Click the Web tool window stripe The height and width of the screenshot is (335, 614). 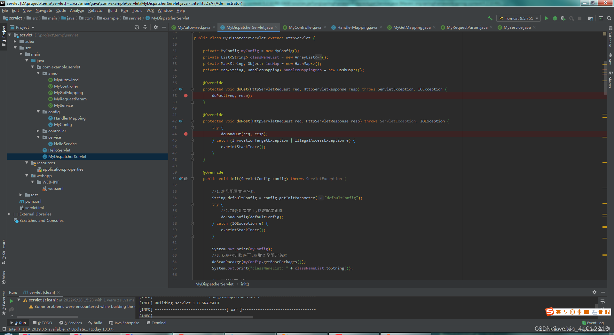point(4,277)
